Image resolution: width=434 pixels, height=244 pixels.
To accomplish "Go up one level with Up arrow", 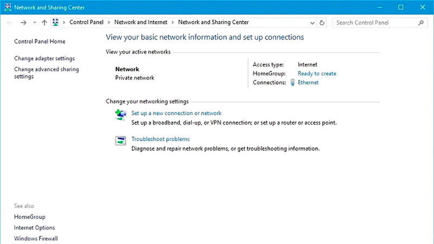I will pos(44,23).
